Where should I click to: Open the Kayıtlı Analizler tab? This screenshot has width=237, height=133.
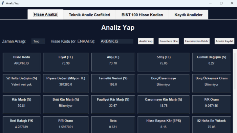tap(188, 15)
